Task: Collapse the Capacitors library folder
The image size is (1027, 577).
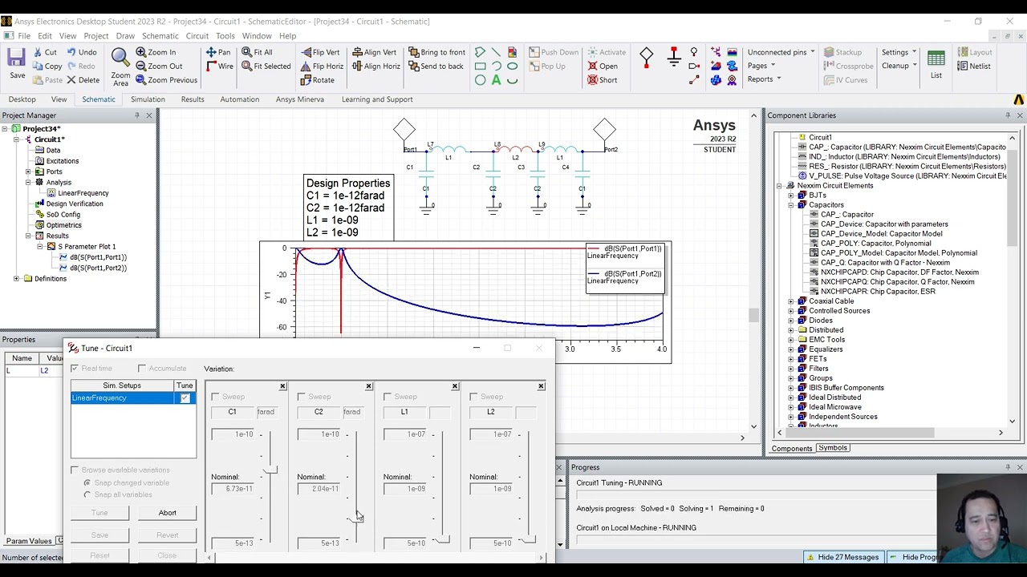Action: click(791, 205)
